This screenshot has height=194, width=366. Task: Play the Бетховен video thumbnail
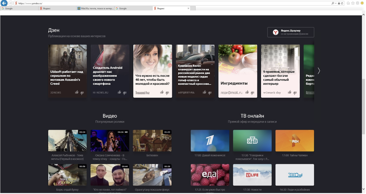pos(152,141)
